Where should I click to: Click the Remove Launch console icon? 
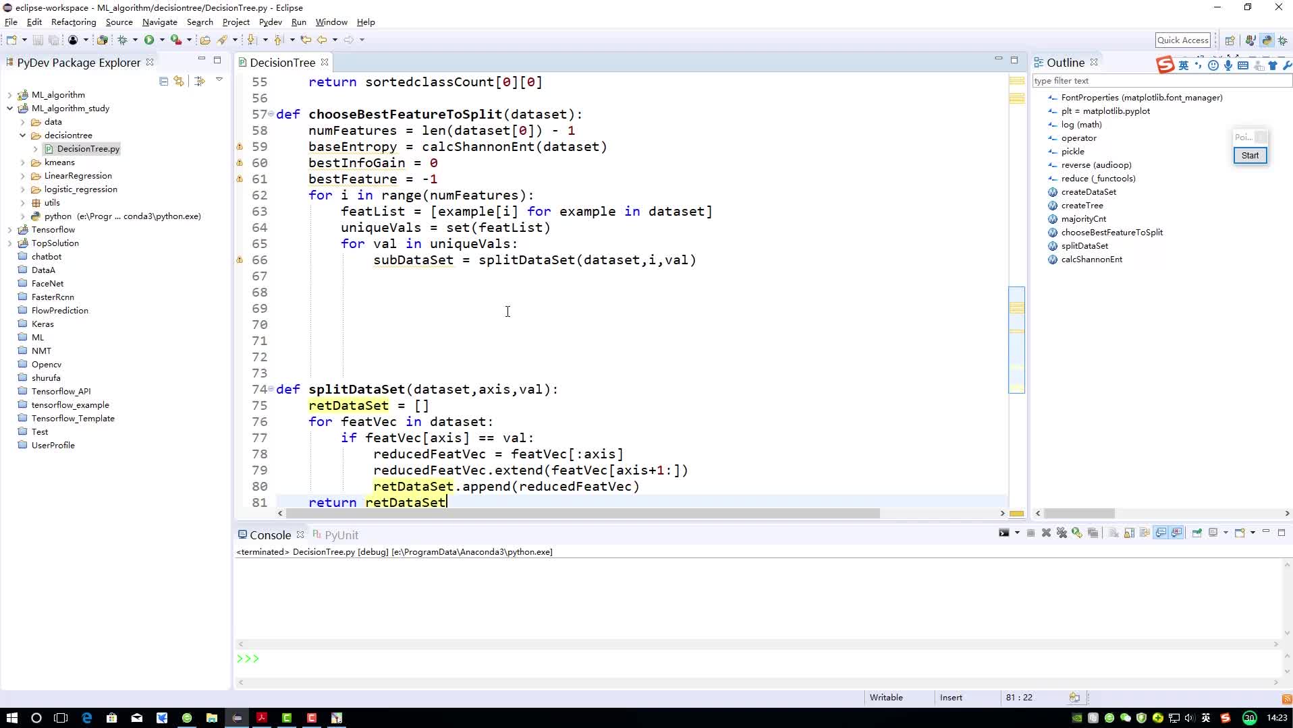coord(1046,533)
